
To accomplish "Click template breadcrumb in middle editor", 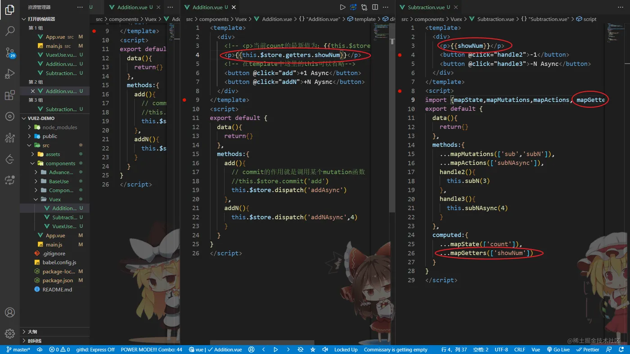I will [x=361, y=19].
